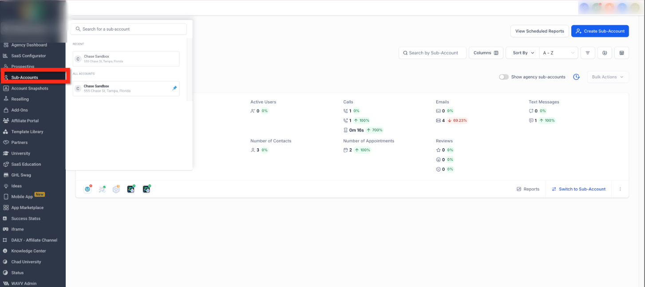645x287 pixels.
Task: Focus the Search for a sub-account field
Action: tap(128, 29)
